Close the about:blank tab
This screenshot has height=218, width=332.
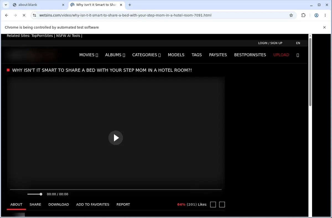(x=63, y=5)
